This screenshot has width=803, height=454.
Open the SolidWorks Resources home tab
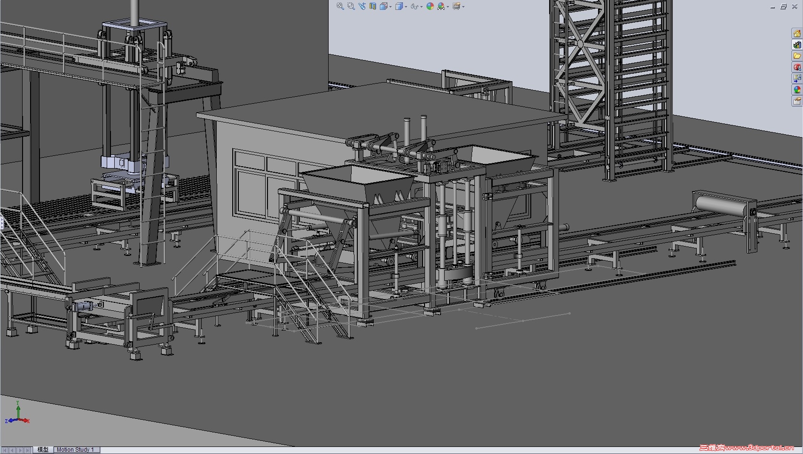click(x=797, y=33)
